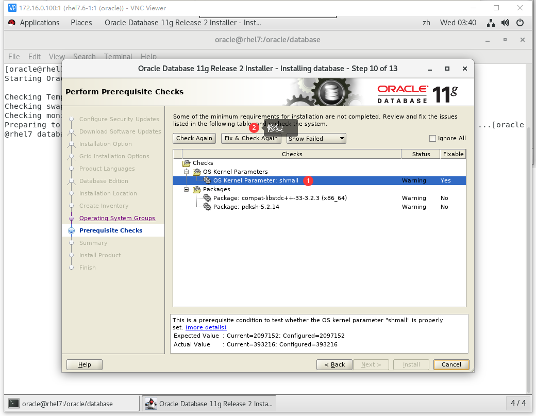Switch to Oracle Database installer taskbar entry
Image resolution: width=536 pixels, height=416 pixels.
pyautogui.click(x=209, y=403)
